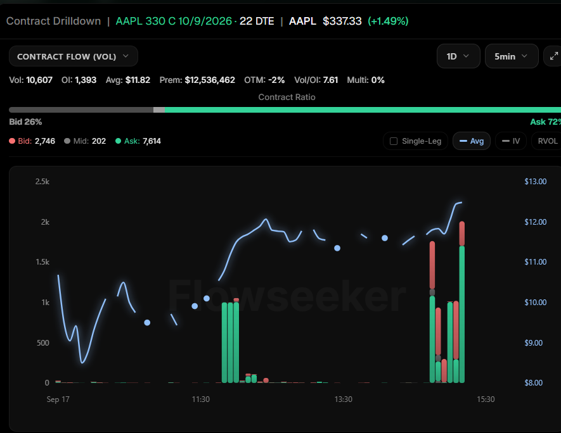Click the 2.5k volume axis label
Image resolution: width=561 pixels, height=433 pixels.
point(42,182)
